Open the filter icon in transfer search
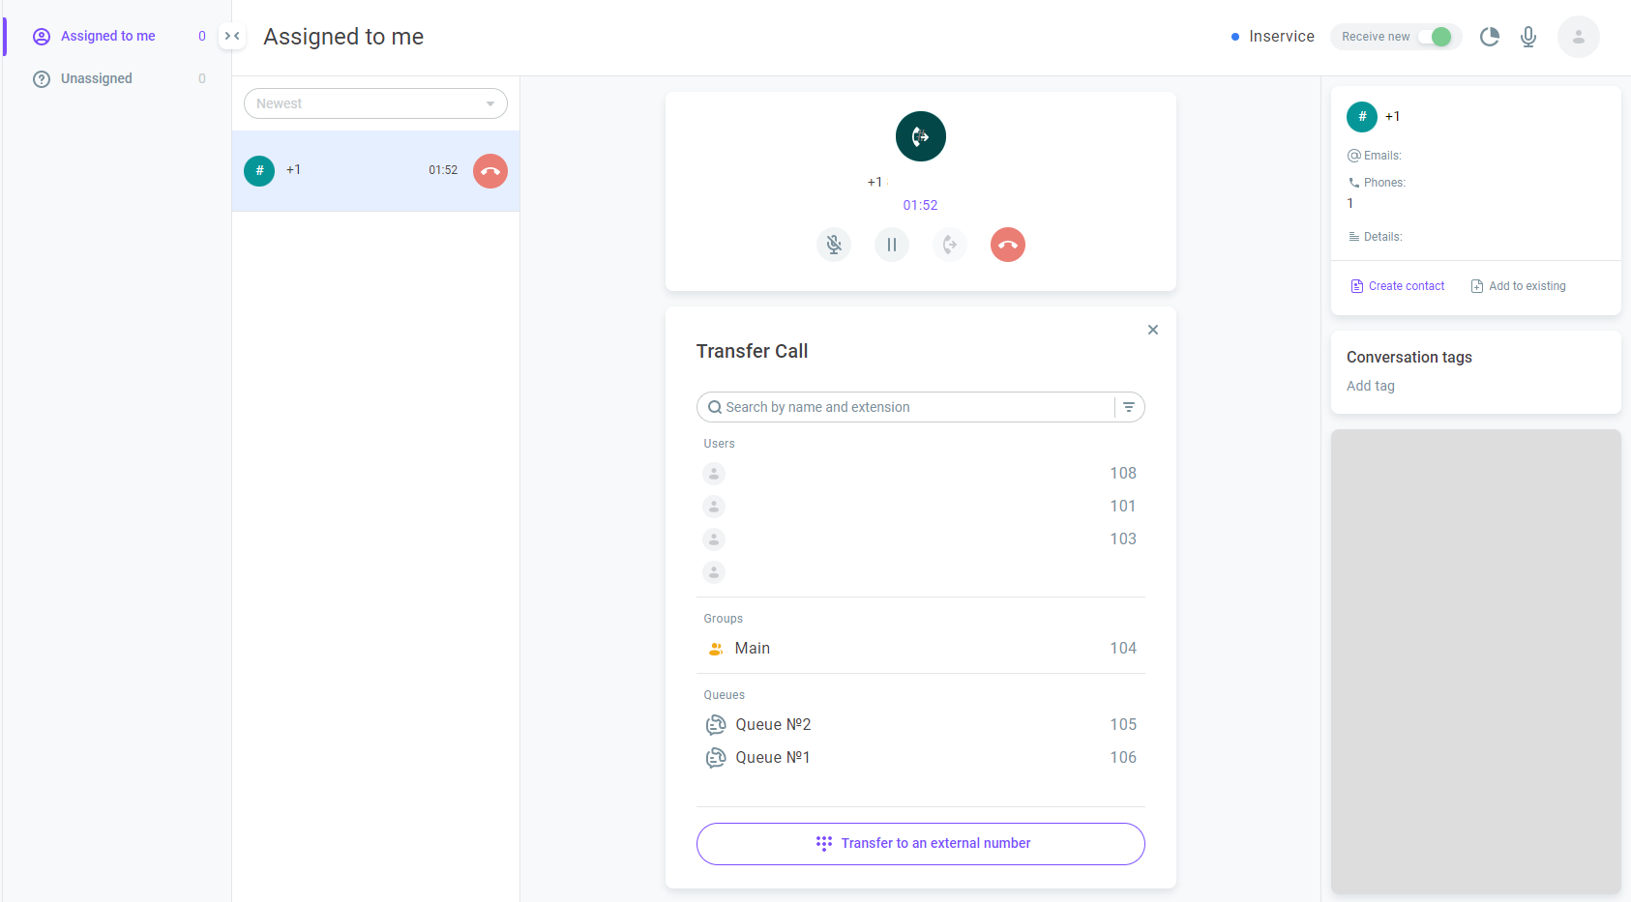Screen dimensions: 1631x902 click(x=1129, y=407)
